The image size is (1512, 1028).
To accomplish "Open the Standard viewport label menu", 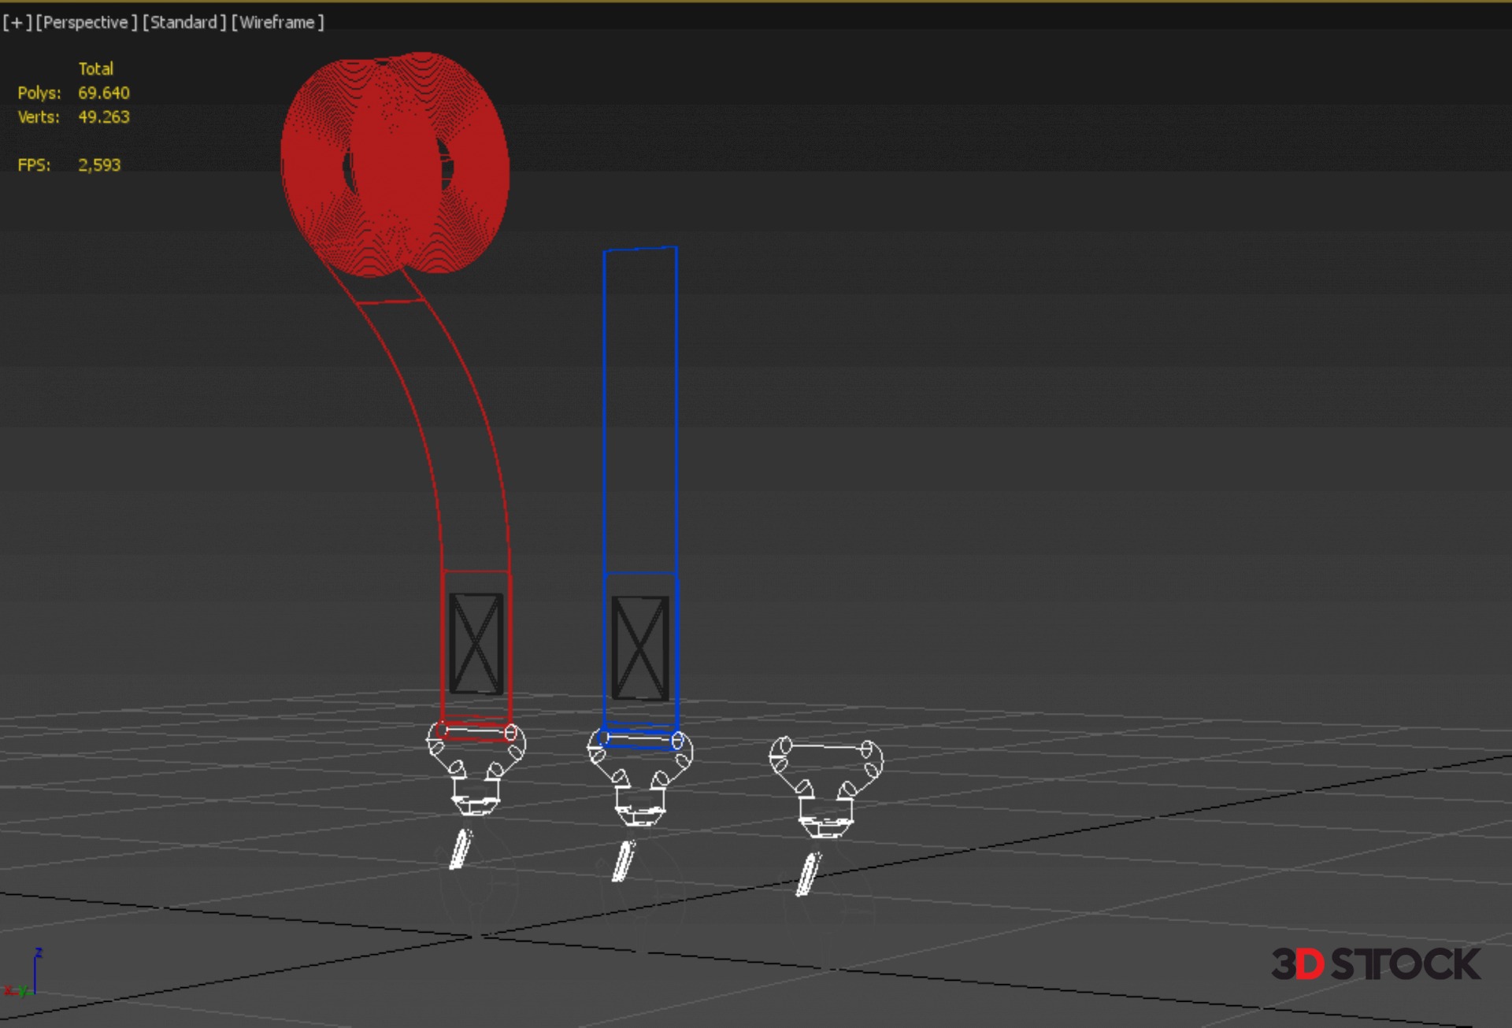I will 183,23.
